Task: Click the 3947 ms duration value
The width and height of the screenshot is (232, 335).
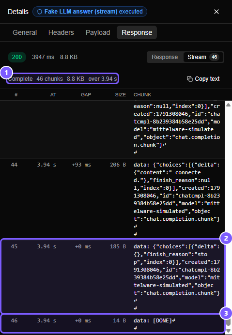Action: 43,57
